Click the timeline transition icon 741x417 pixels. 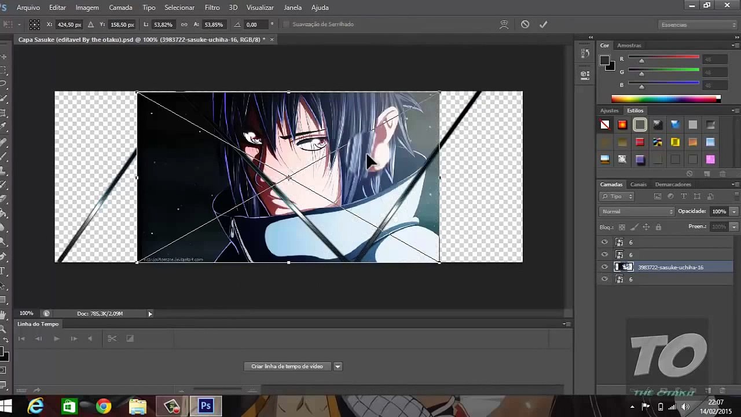click(x=130, y=338)
